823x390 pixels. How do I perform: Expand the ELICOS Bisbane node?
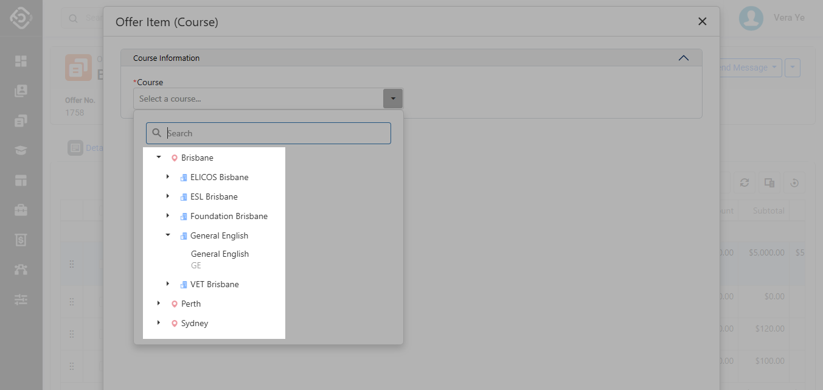coord(168,177)
